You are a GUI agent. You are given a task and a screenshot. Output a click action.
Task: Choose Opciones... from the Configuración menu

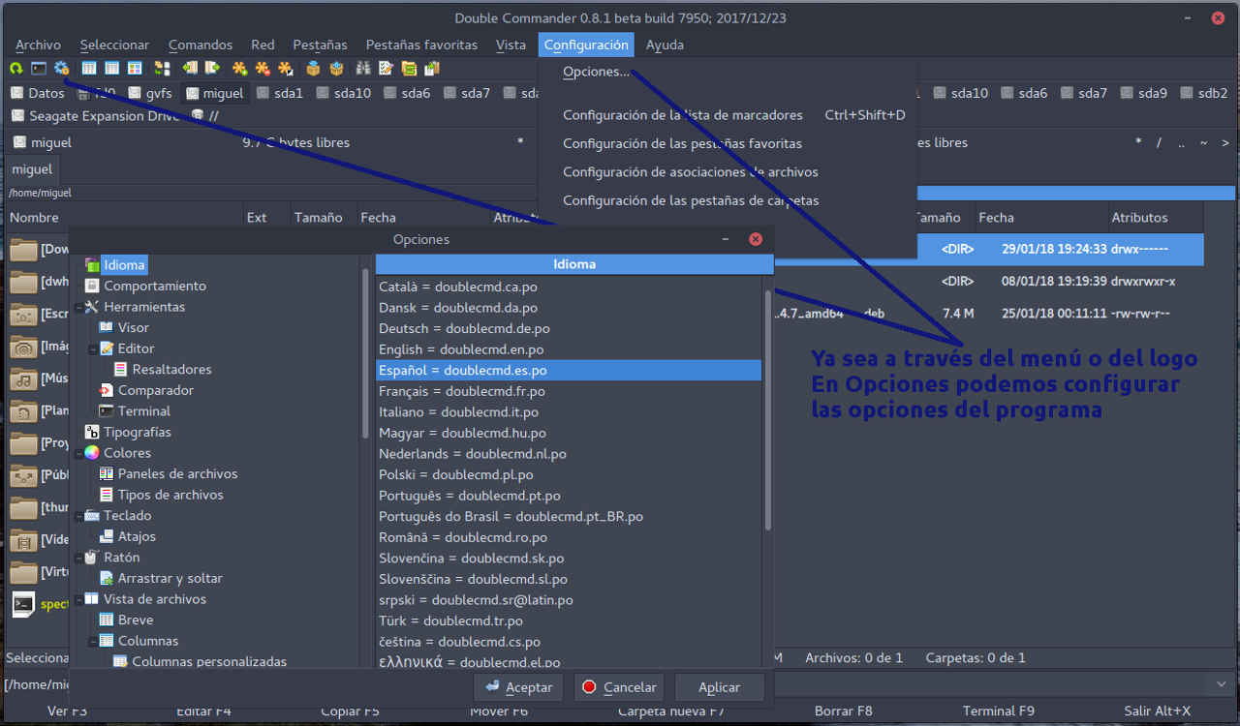[596, 71]
